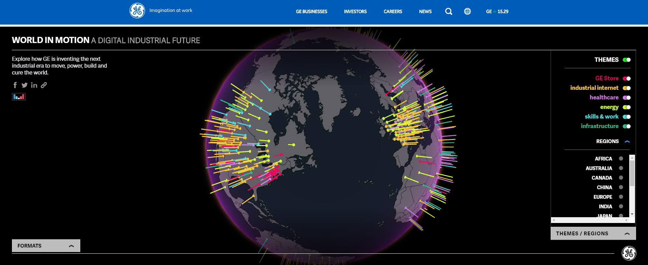Click the GE logo in the header
Viewport: 648px width, 265px height.
[137, 11]
